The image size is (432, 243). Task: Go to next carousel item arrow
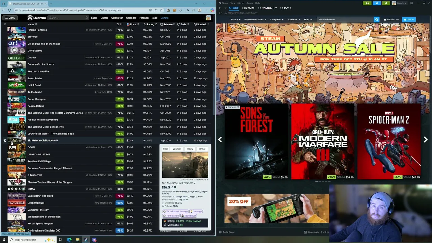click(425, 139)
